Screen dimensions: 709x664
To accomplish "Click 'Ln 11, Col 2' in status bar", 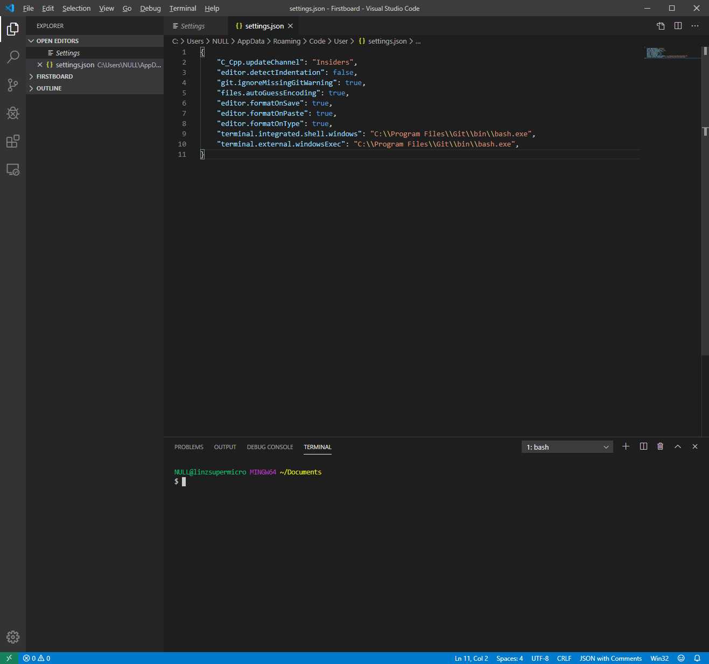I will [x=471, y=658].
